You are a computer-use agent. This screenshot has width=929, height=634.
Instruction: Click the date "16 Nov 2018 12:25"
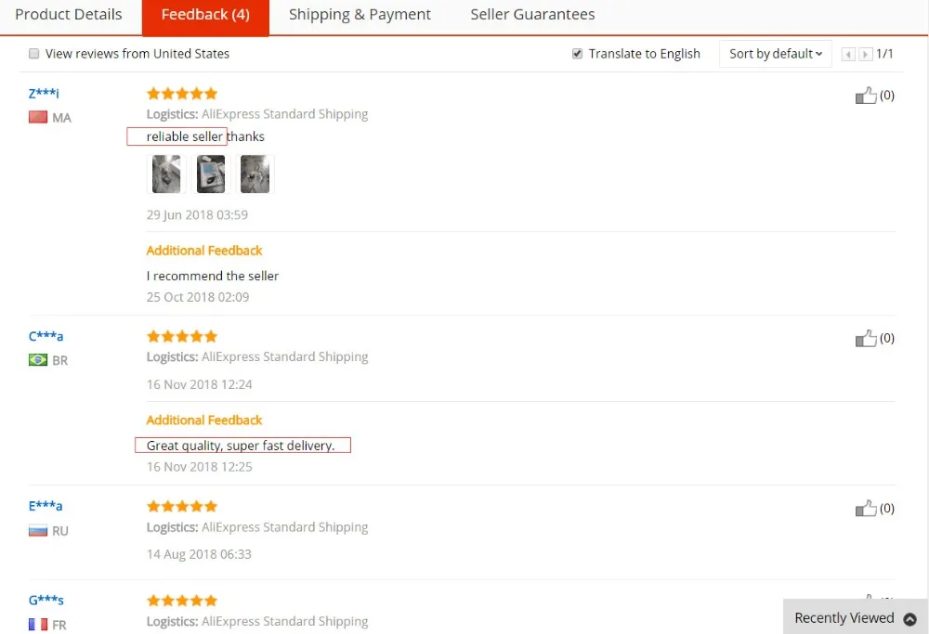click(199, 467)
